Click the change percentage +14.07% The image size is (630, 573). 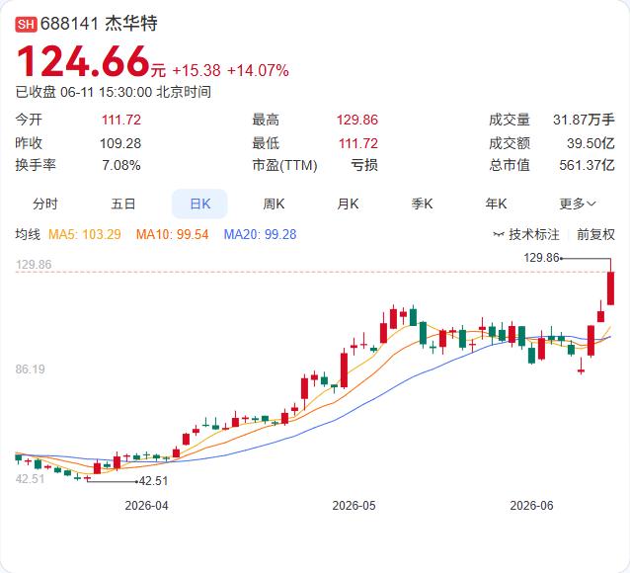click(258, 71)
